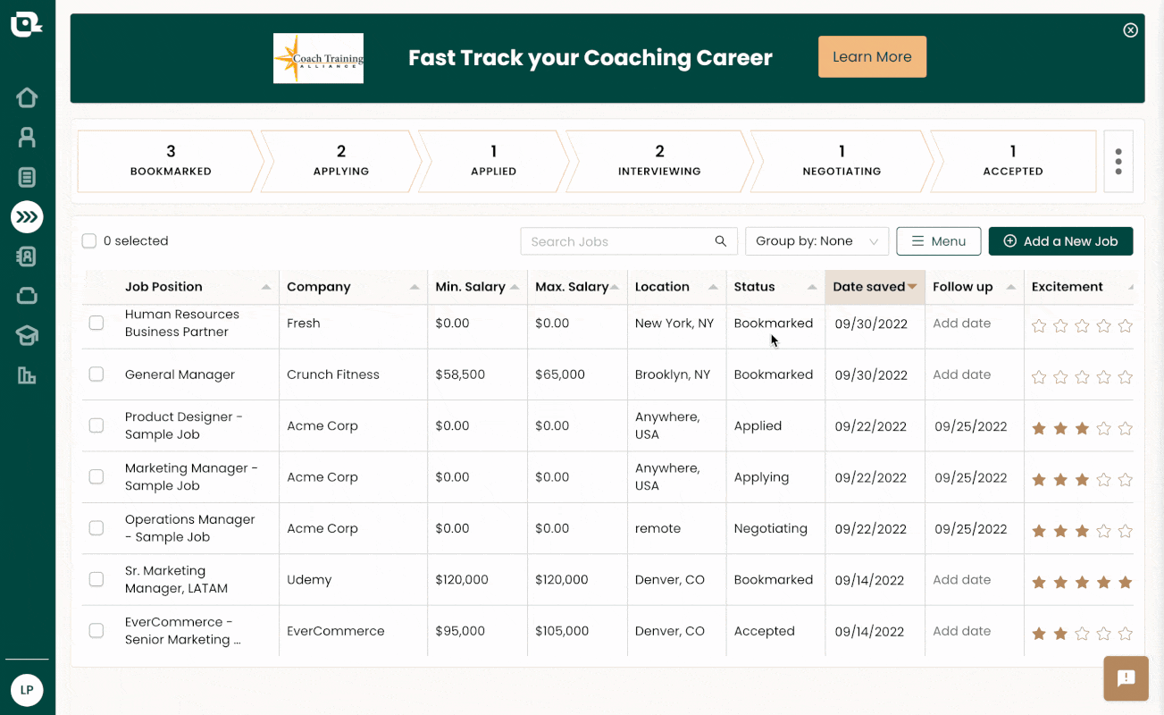
Task: Set fifth star rating for Crunch Fitness
Action: point(1126,377)
